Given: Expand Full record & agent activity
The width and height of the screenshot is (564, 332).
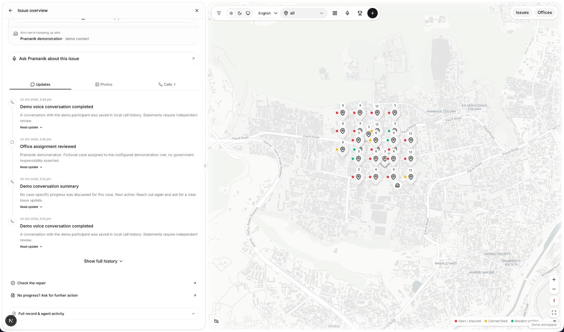Looking at the screenshot, I should coord(104,314).
